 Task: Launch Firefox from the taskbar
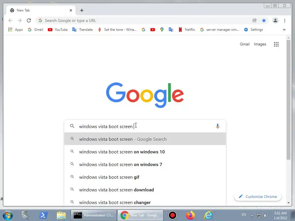(x=190, y=215)
